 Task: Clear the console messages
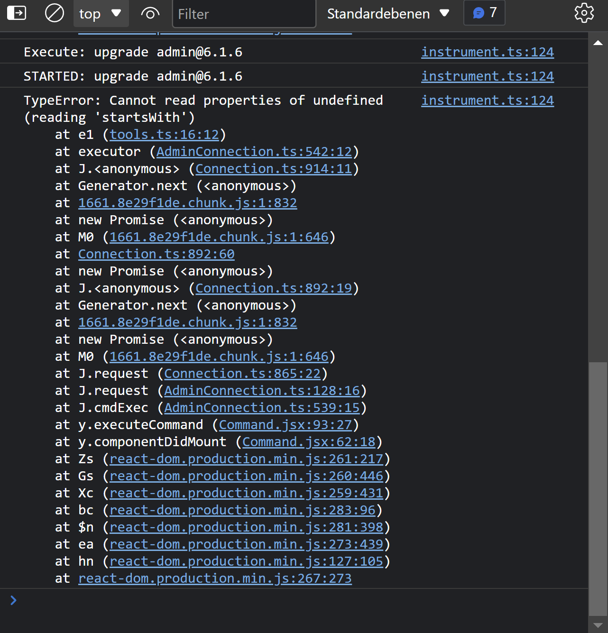54,13
